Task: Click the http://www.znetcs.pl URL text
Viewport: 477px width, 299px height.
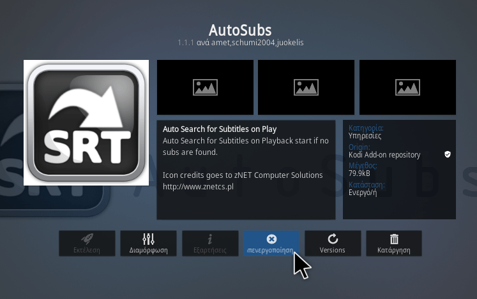Action: tap(198, 187)
